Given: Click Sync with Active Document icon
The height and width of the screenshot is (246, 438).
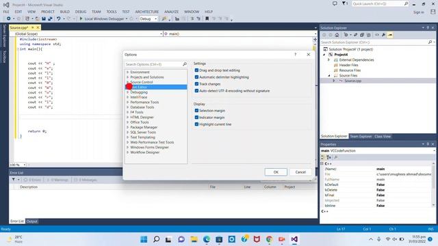Looking at the screenshot, I should coord(356,35).
